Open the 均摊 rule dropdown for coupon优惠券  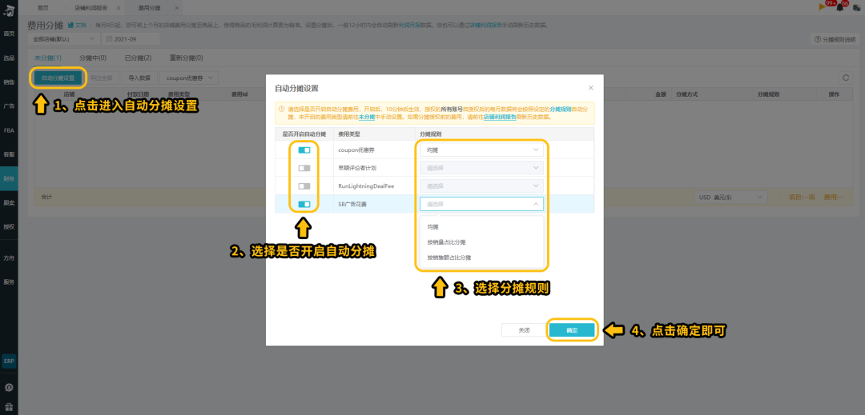[x=481, y=150]
